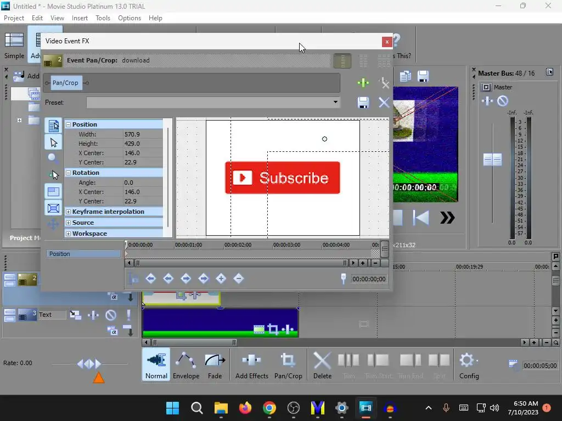Viewport: 562px width, 421px height.
Task: Click the First Keyframe button
Action: [150, 278]
